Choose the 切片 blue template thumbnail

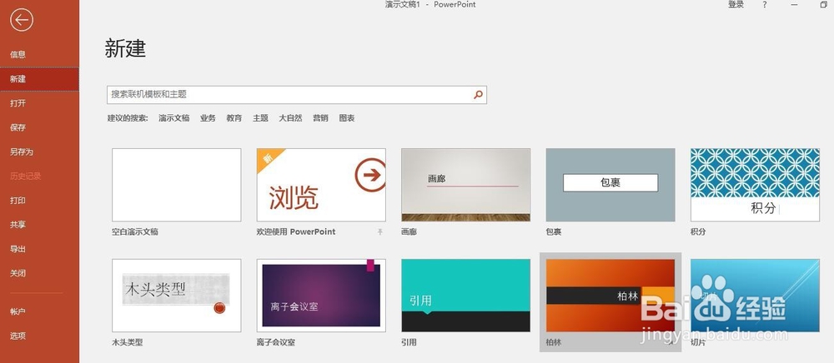pyautogui.click(x=756, y=296)
